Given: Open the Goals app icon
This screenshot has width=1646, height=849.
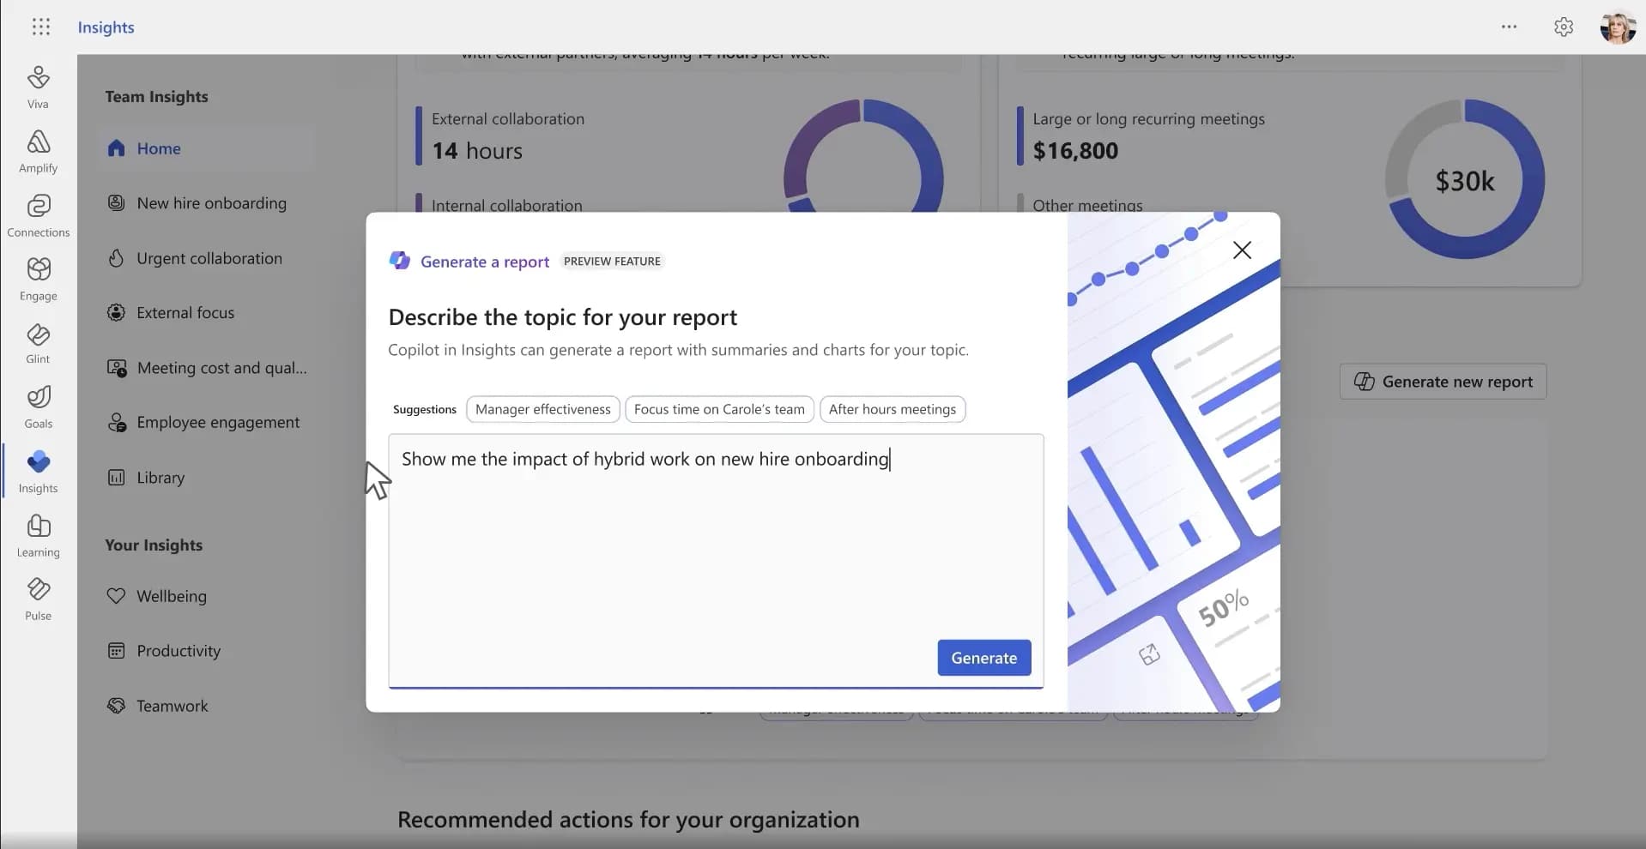Looking at the screenshot, I should (x=38, y=406).
